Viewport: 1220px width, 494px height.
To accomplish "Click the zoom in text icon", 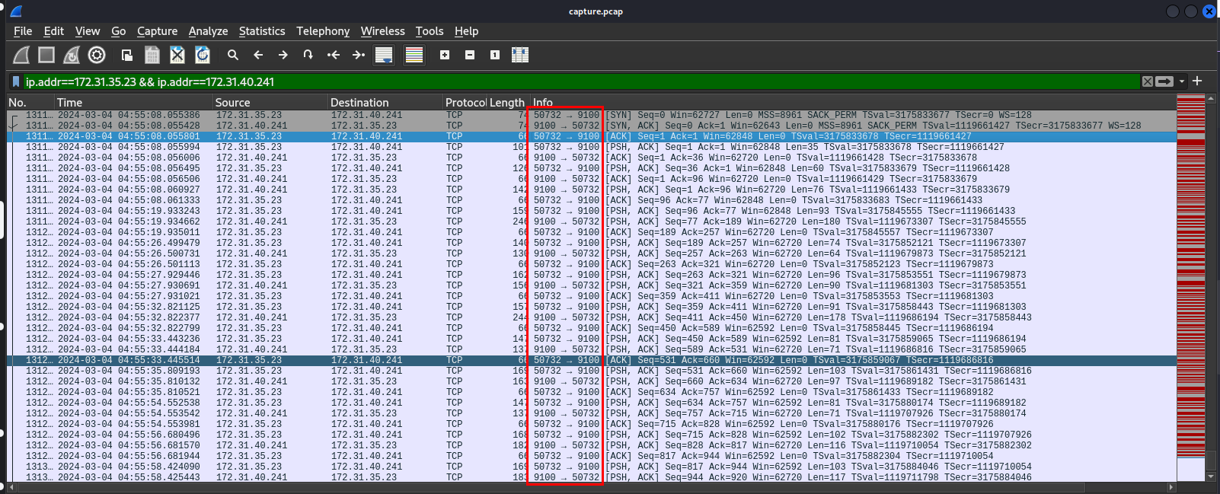I will (x=445, y=55).
